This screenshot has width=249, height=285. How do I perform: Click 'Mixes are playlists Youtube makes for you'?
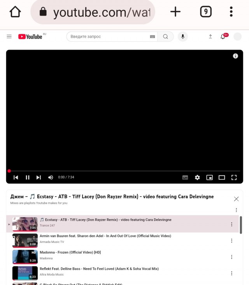tap(39, 203)
